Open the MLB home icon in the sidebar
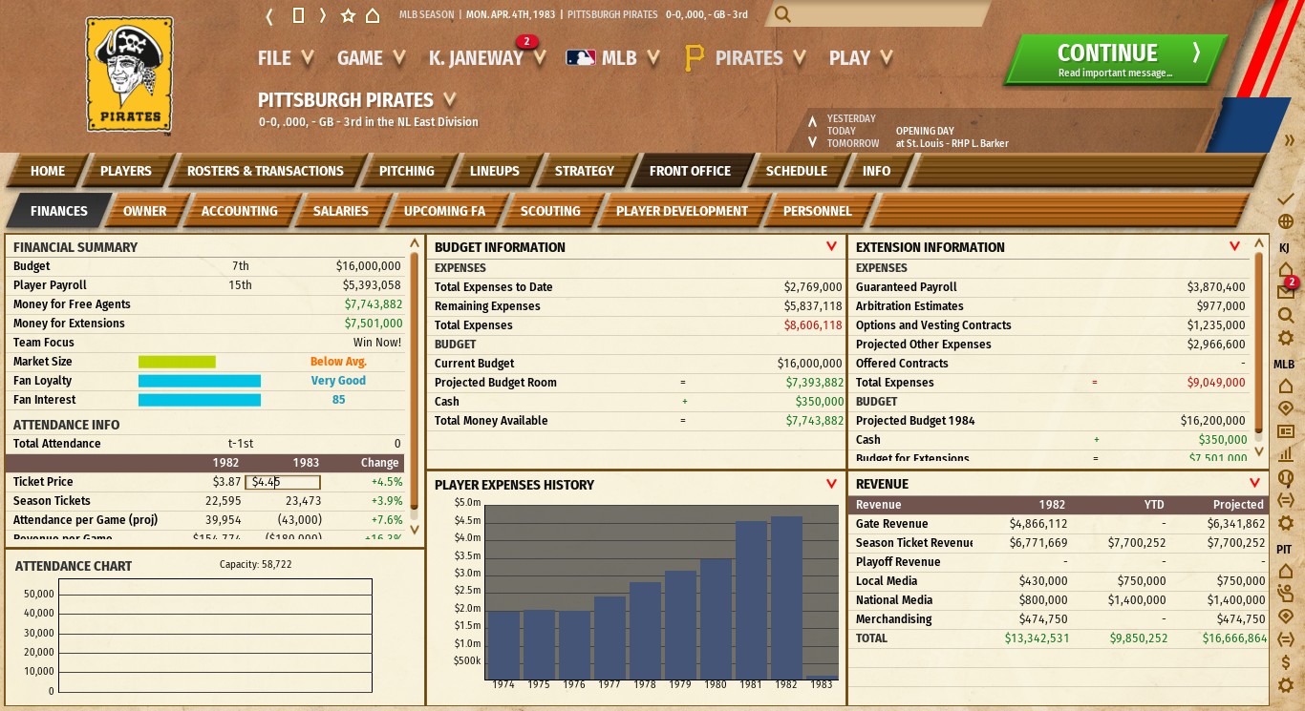The width and height of the screenshot is (1305, 711). tap(1285, 387)
